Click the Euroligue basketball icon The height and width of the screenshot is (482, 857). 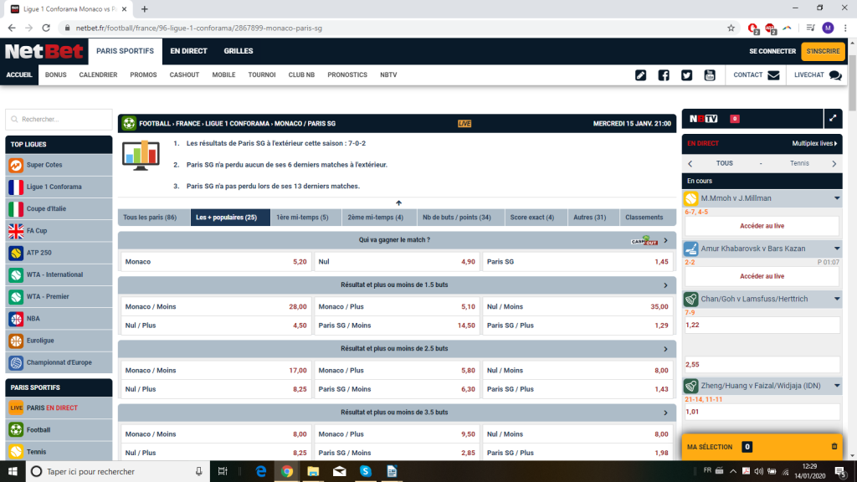coord(16,341)
